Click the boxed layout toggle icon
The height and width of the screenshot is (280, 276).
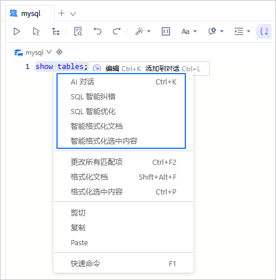[166, 31]
